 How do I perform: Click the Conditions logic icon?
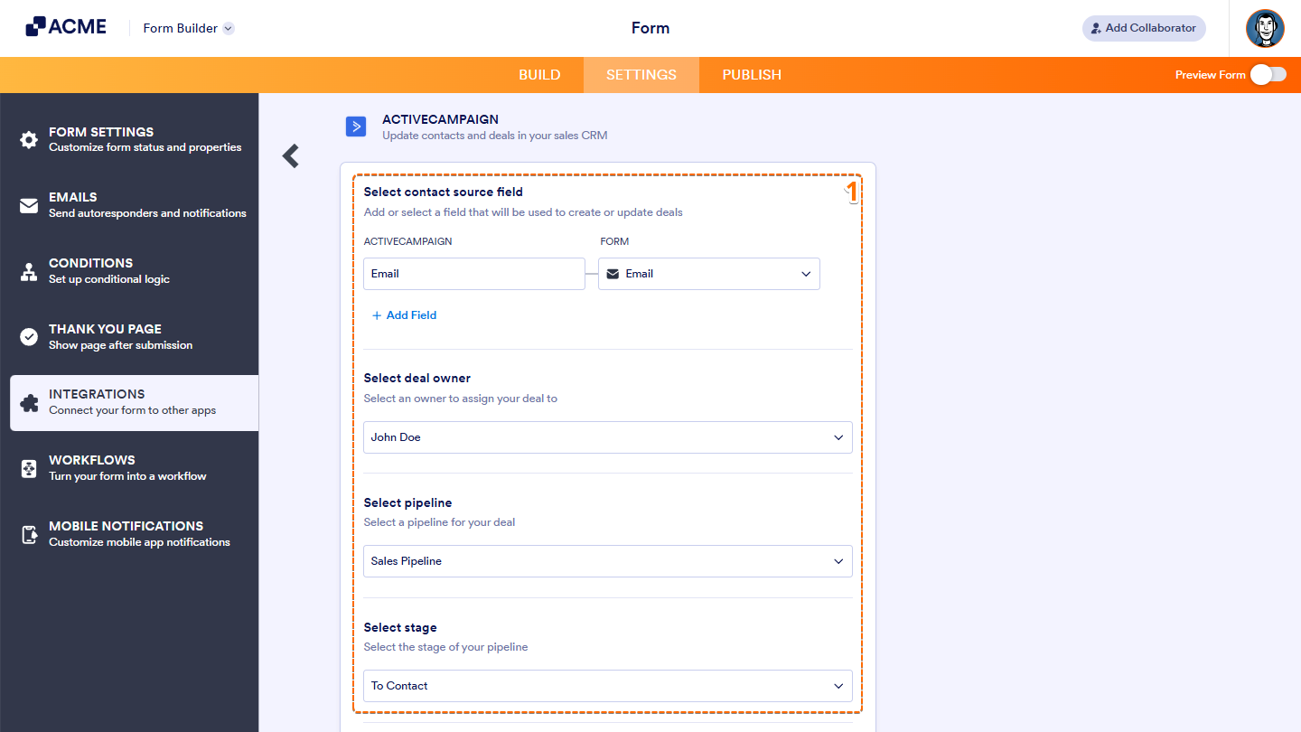click(x=28, y=270)
